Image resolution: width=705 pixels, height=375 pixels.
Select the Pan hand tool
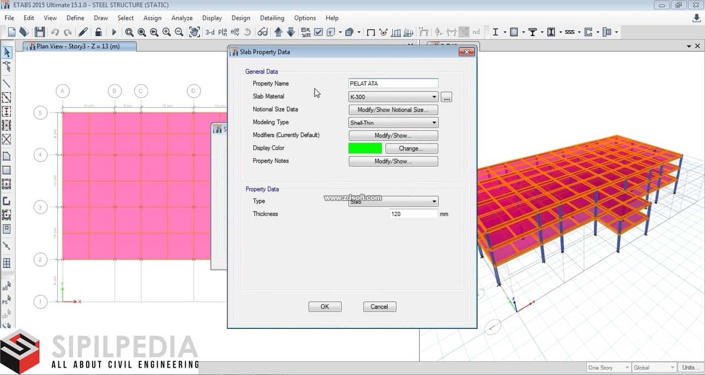194,32
